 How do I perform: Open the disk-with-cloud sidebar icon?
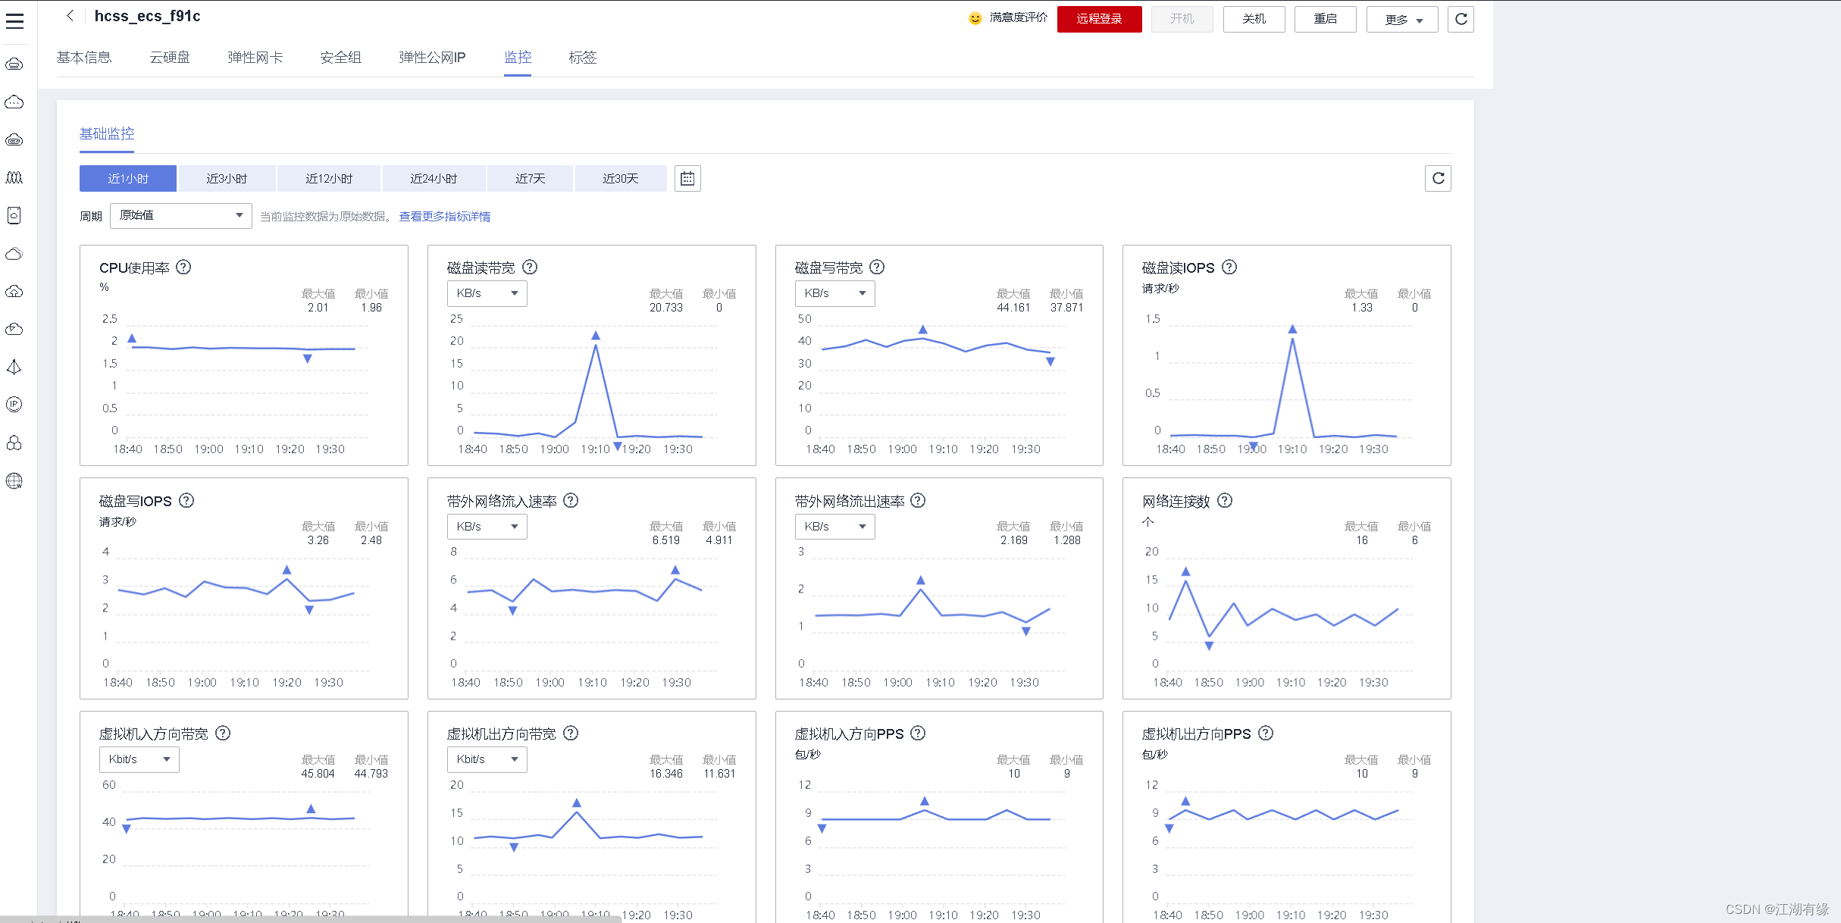point(14,215)
